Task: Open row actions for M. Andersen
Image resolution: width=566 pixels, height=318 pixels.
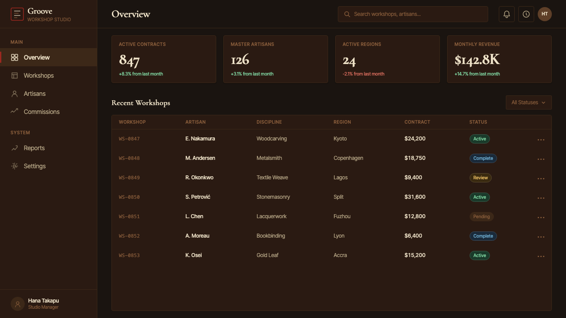Action: 541,159
